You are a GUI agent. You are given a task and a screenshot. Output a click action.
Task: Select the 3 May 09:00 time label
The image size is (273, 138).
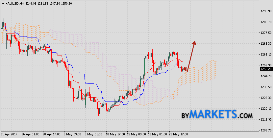pyautogui.click(x=73, y=134)
